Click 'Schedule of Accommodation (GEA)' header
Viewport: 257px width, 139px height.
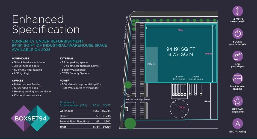73,104
